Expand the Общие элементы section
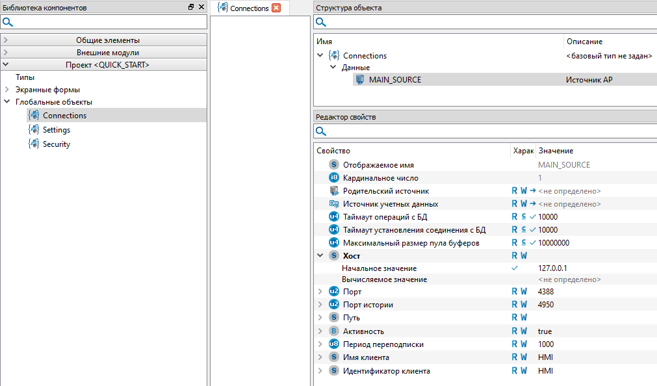Image resolution: width=657 pixels, height=386 pixels. (6, 40)
